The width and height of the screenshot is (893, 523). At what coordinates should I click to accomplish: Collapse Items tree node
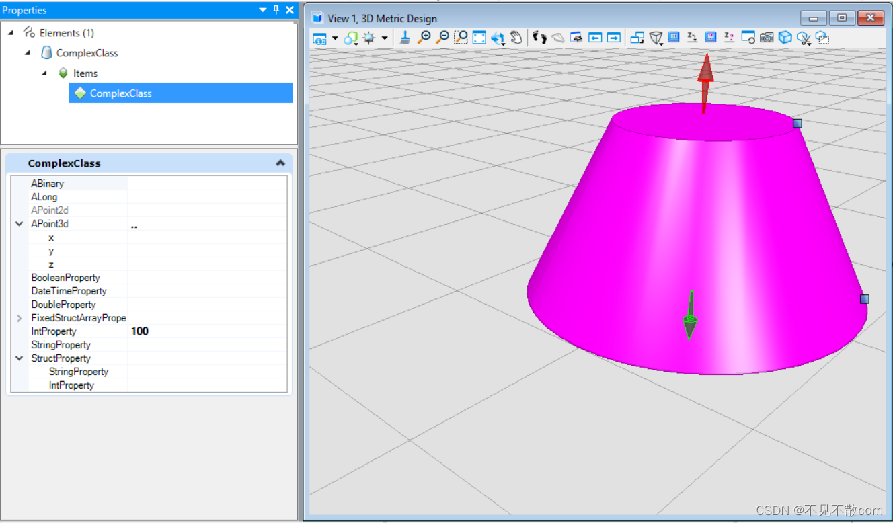click(44, 73)
